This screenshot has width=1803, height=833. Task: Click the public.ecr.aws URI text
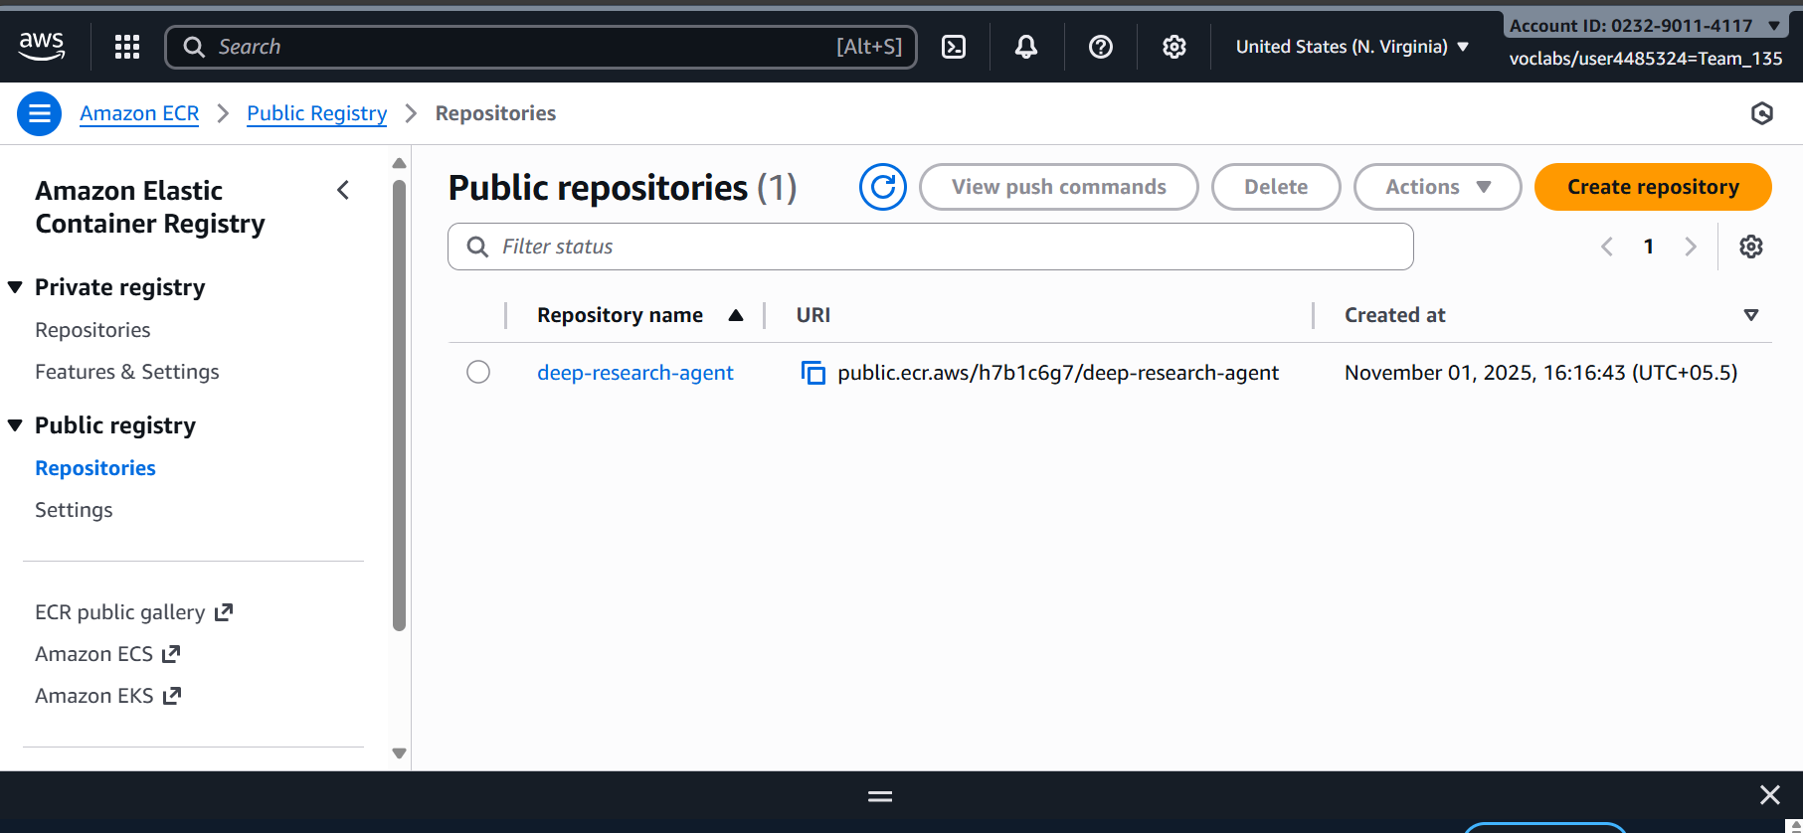coord(1058,373)
